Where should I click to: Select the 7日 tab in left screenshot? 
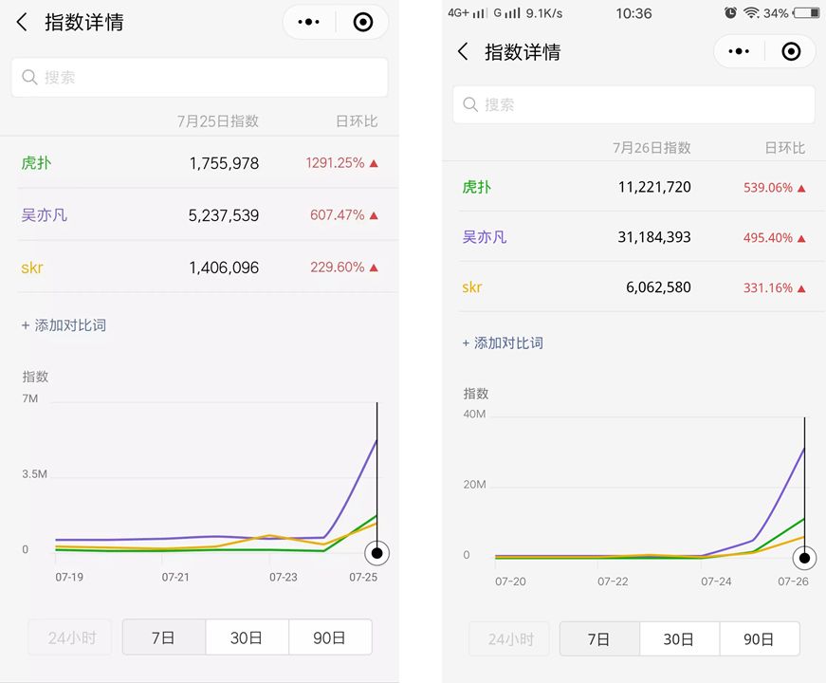(x=164, y=637)
